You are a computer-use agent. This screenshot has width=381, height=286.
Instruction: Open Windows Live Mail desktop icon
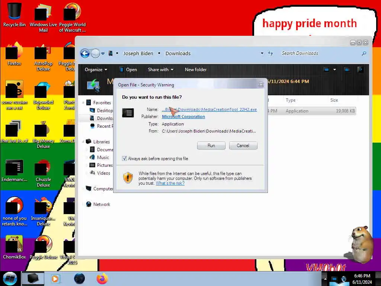click(x=43, y=18)
